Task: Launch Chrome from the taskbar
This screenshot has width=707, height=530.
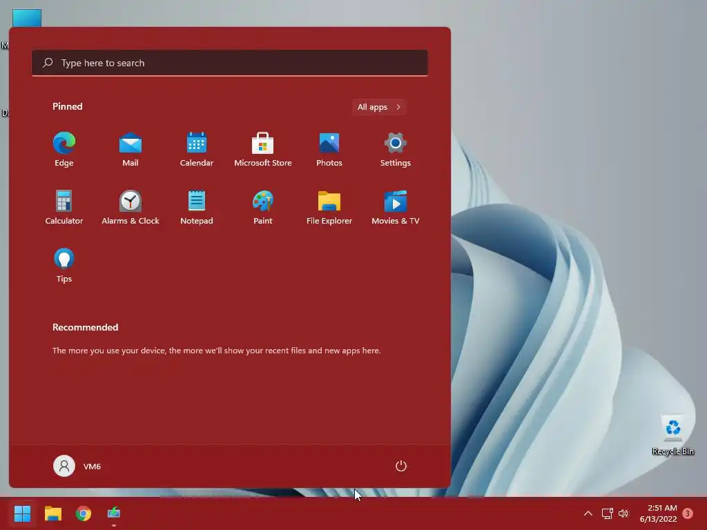Action: click(84, 513)
